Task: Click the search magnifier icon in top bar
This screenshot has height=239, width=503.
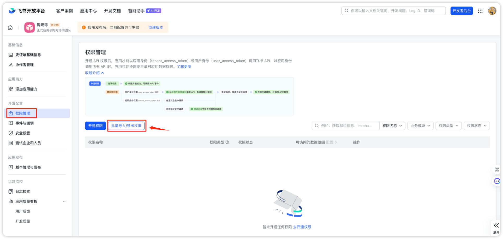Action: (346, 11)
